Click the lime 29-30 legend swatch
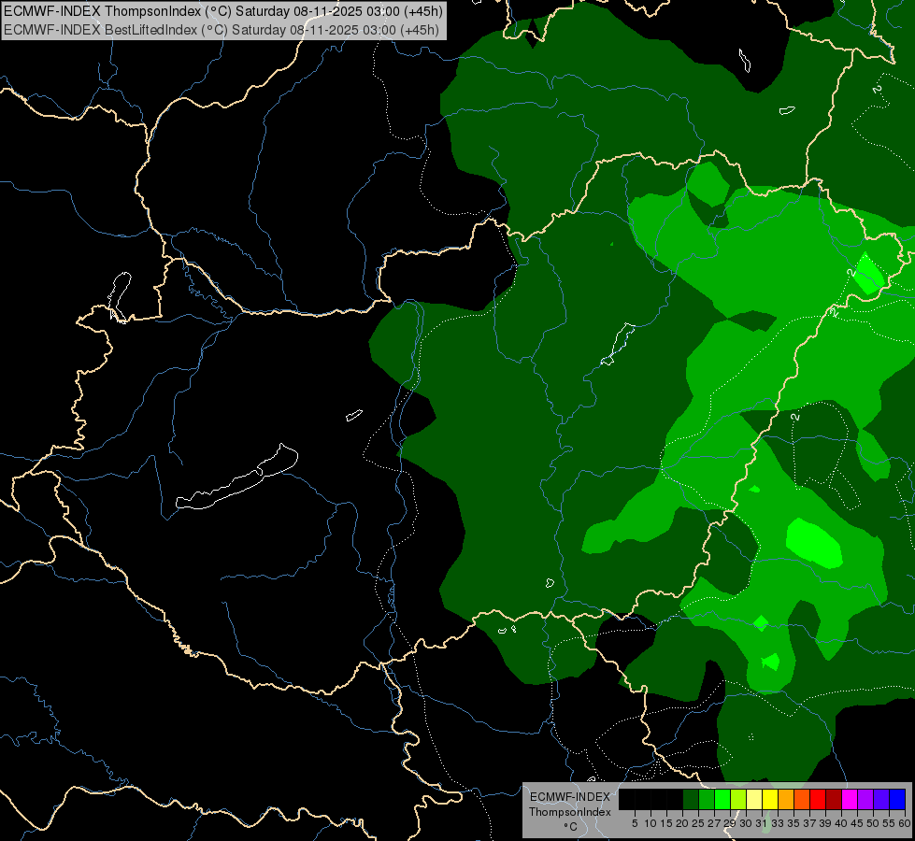This screenshot has height=841, width=915. (x=737, y=800)
